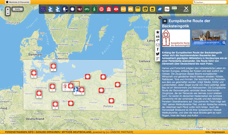Toggle the dark blue circle filter icon
This screenshot has width=228, height=134.
72,9
